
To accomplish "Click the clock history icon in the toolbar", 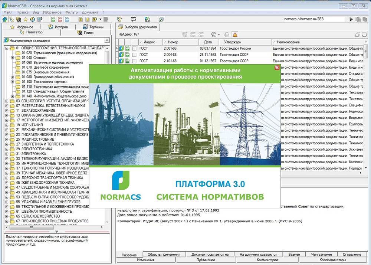I will pos(32,19).
